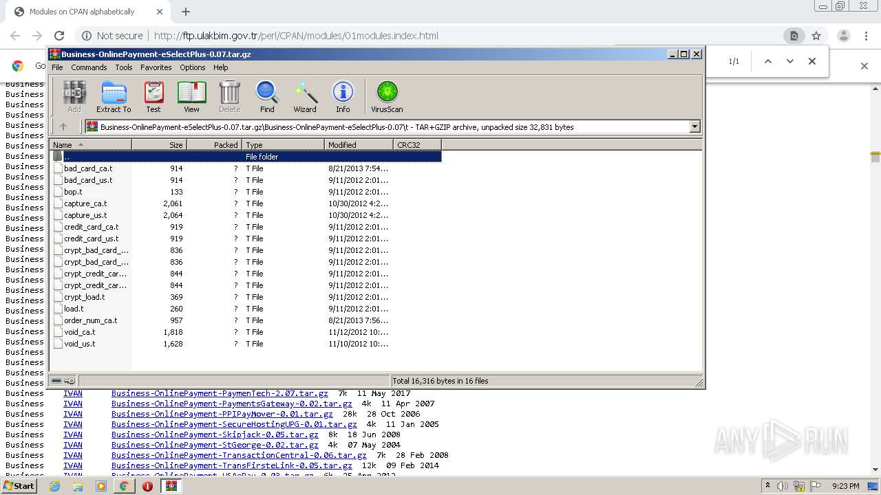Open the View file icon
881x495 pixels.
(191, 96)
